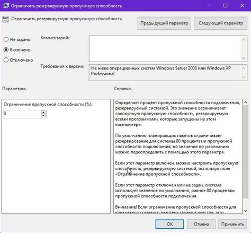Click scroll-up arrow in 'Требования к версии' box
Viewport: 251px width, 233px height.
click(244, 68)
